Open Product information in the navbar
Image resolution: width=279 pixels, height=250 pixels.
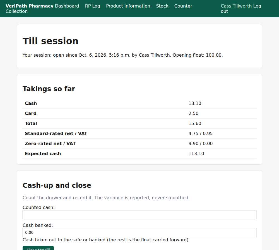pyautogui.click(x=128, y=6)
